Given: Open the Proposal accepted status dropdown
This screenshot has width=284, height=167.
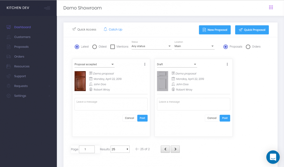Looking at the screenshot, I should (94, 64).
